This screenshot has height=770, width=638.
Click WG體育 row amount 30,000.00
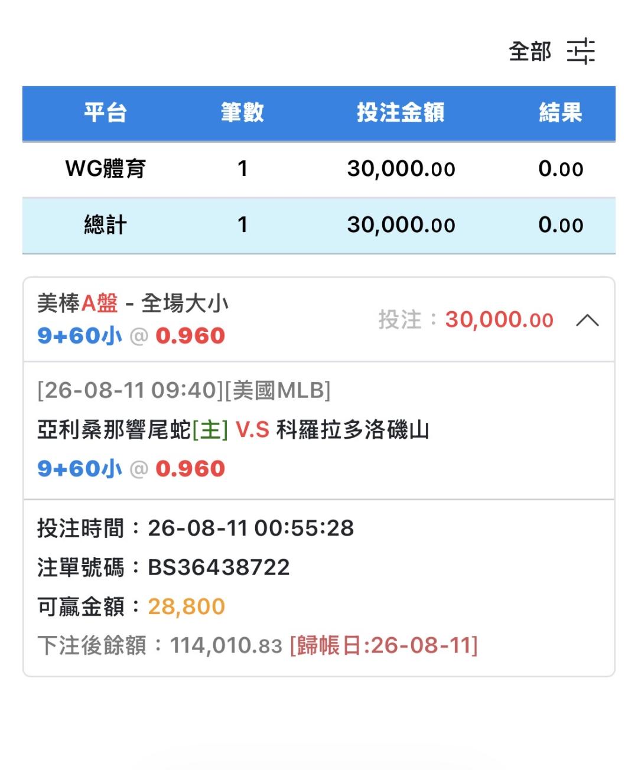click(401, 169)
